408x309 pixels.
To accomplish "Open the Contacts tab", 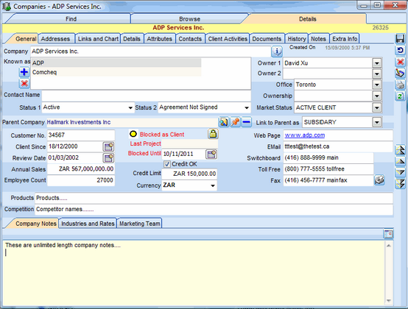I will tap(190, 39).
